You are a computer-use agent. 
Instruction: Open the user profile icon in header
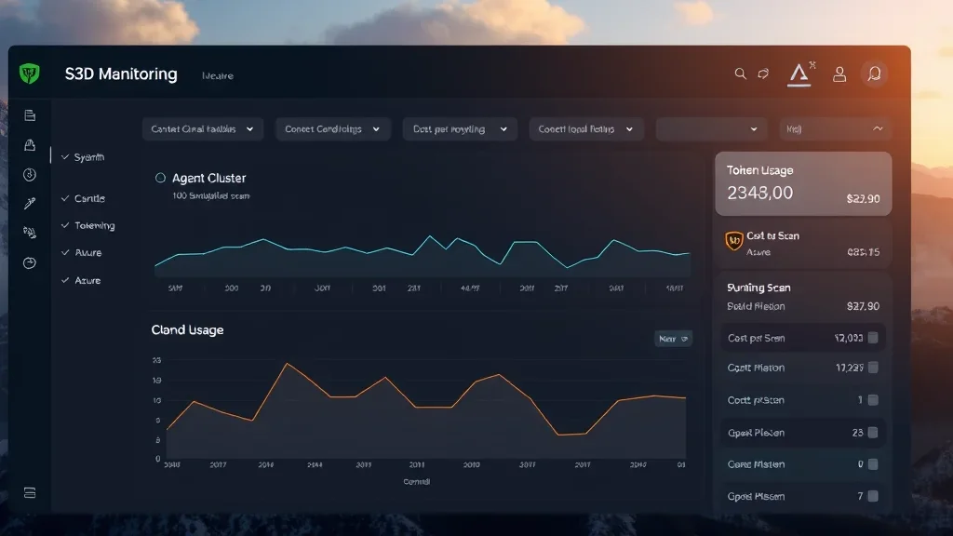pos(839,73)
